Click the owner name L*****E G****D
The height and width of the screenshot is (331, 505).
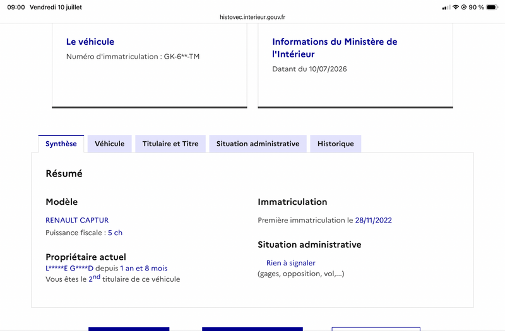point(69,269)
